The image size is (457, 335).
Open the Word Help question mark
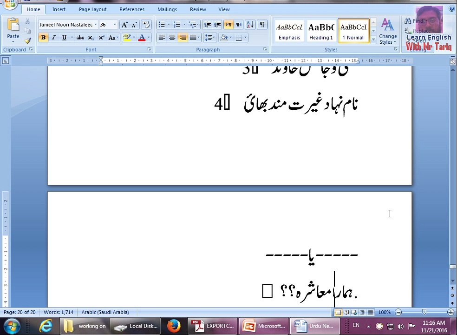(x=451, y=9)
